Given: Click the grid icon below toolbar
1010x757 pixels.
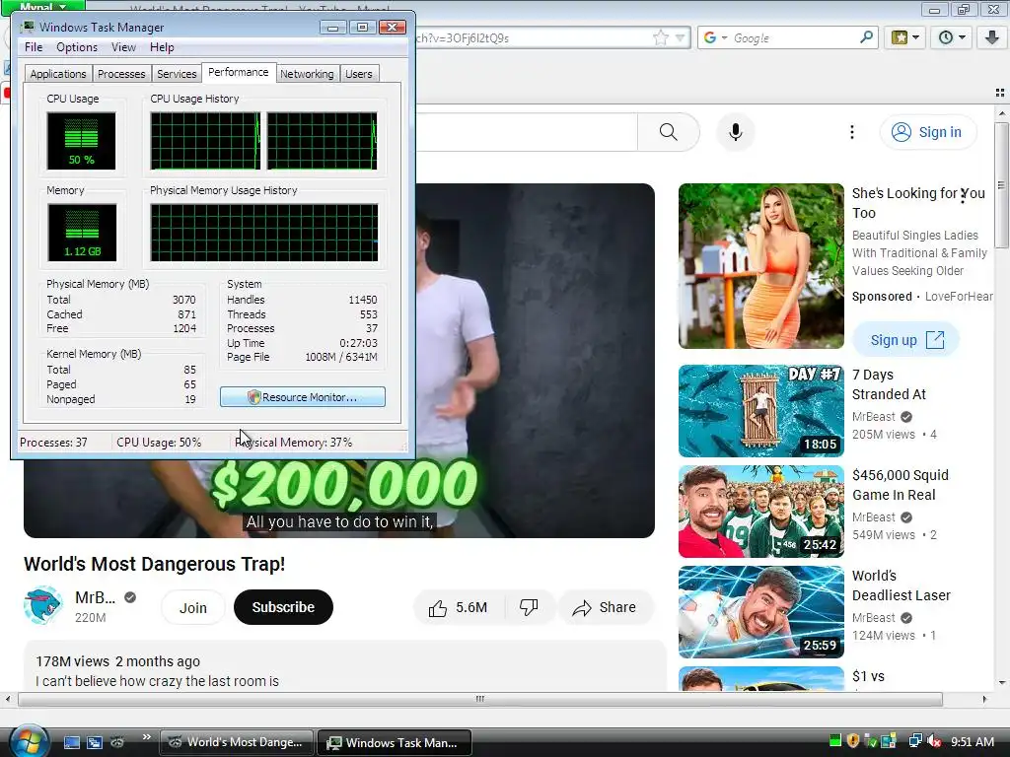Looking at the screenshot, I should click(1000, 93).
